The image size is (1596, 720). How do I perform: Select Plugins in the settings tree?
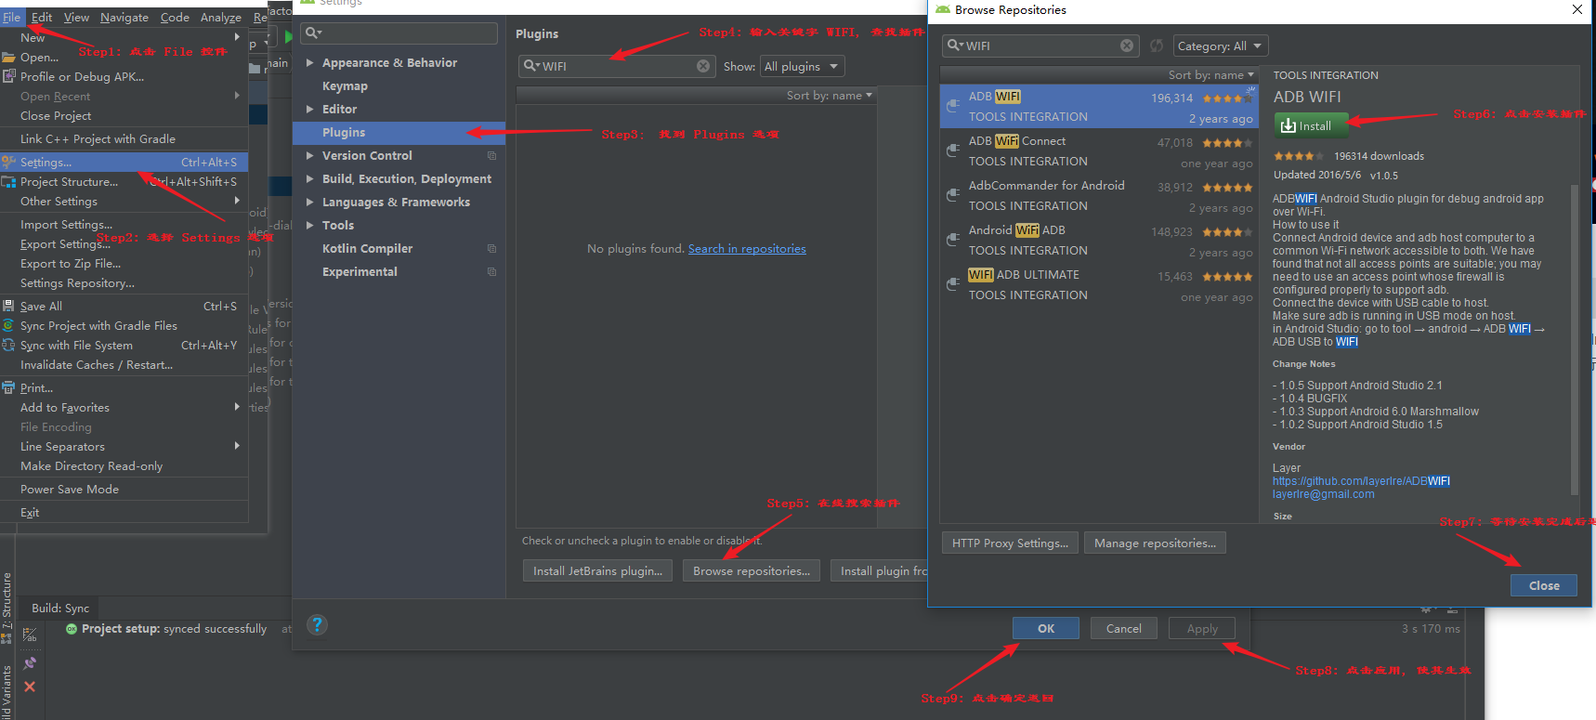click(399, 133)
